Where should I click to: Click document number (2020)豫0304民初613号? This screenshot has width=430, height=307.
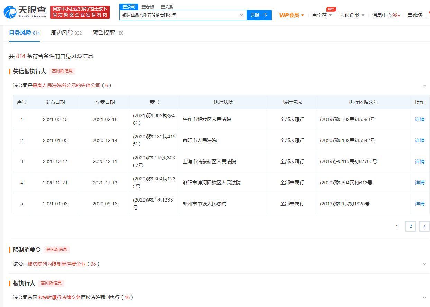click(346, 183)
